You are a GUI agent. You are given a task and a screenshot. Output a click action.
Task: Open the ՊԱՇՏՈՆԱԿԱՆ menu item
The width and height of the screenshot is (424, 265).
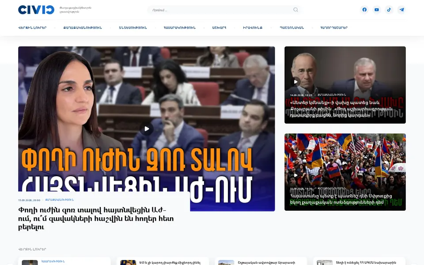291,27
